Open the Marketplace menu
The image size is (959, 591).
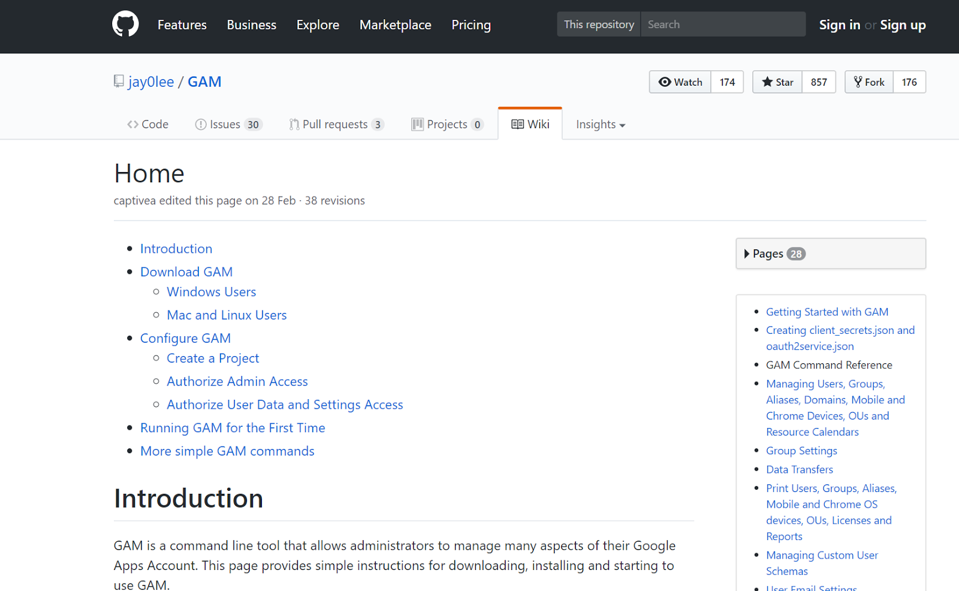395,25
